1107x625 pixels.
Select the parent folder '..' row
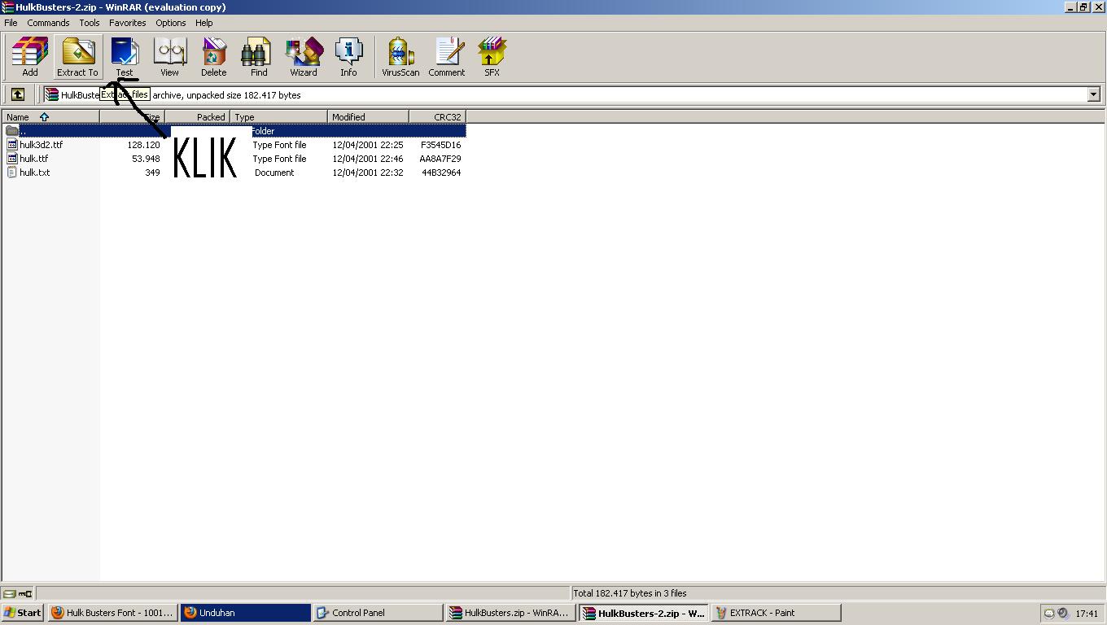click(x=234, y=131)
